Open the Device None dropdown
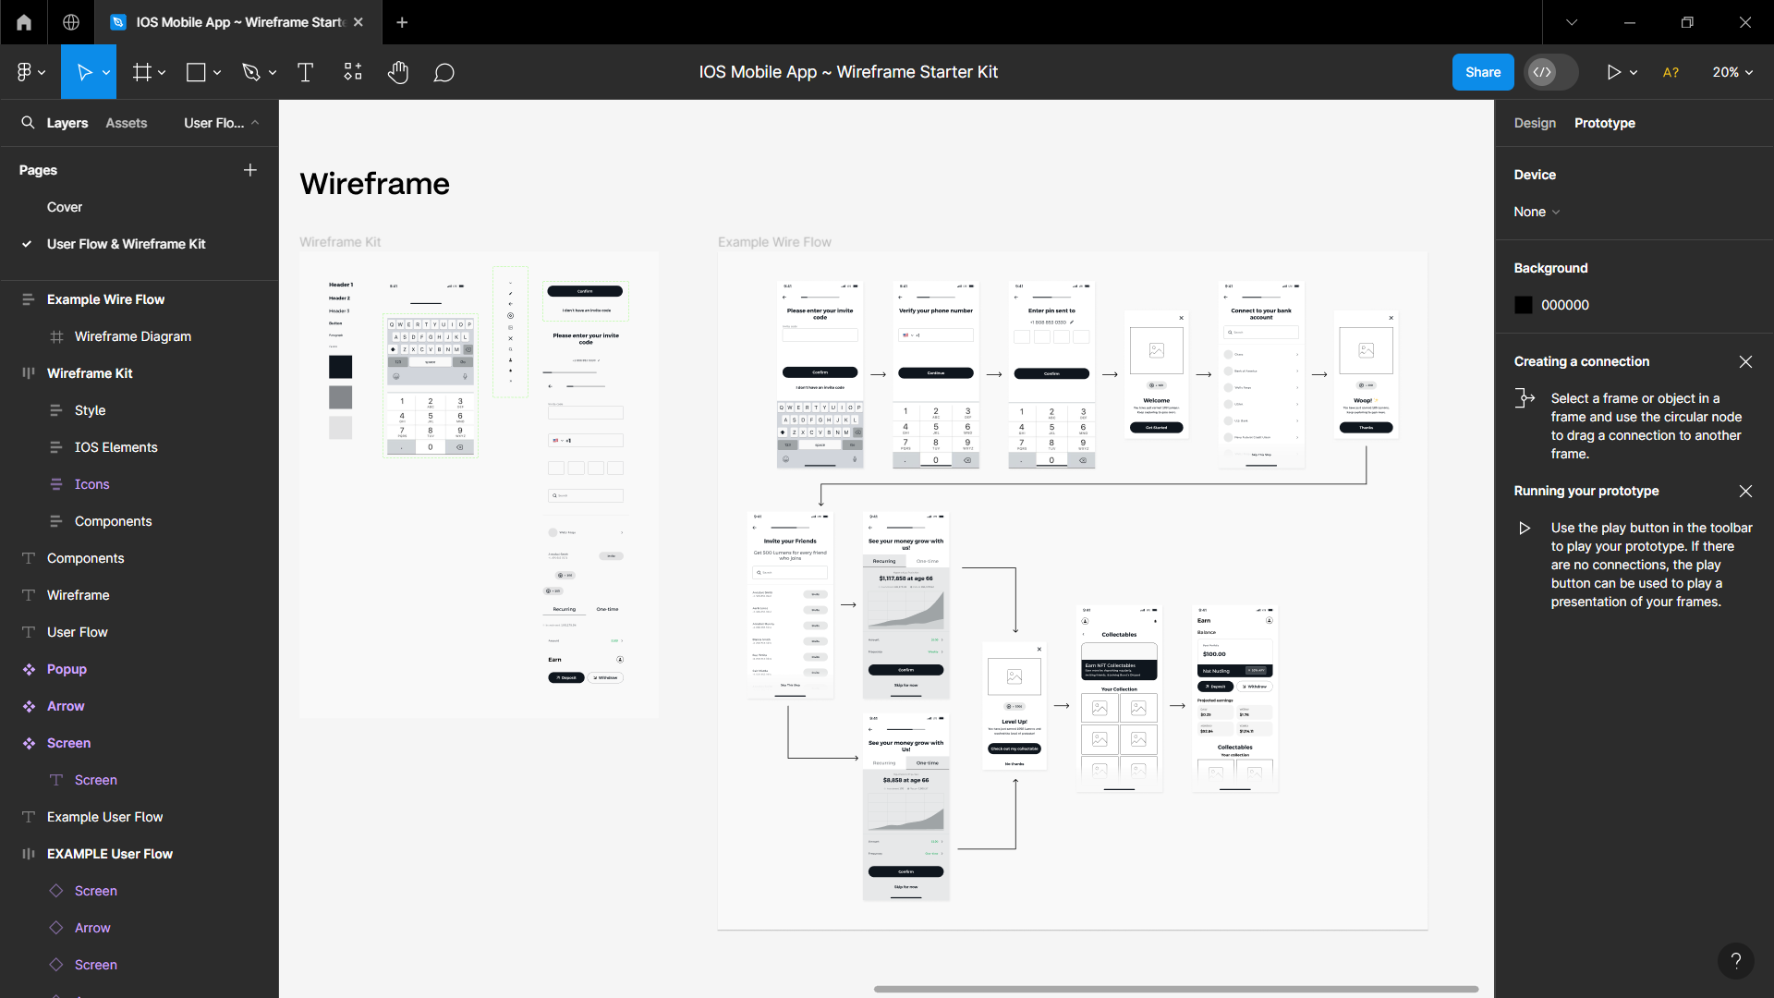 click(x=1537, y=212)
